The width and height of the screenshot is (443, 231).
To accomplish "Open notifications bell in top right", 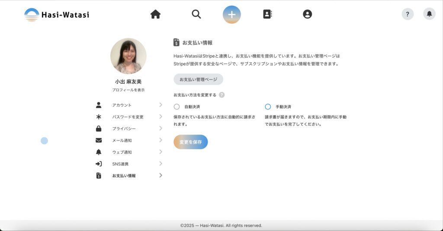I will pyautogui.click(x=429, y=14).
